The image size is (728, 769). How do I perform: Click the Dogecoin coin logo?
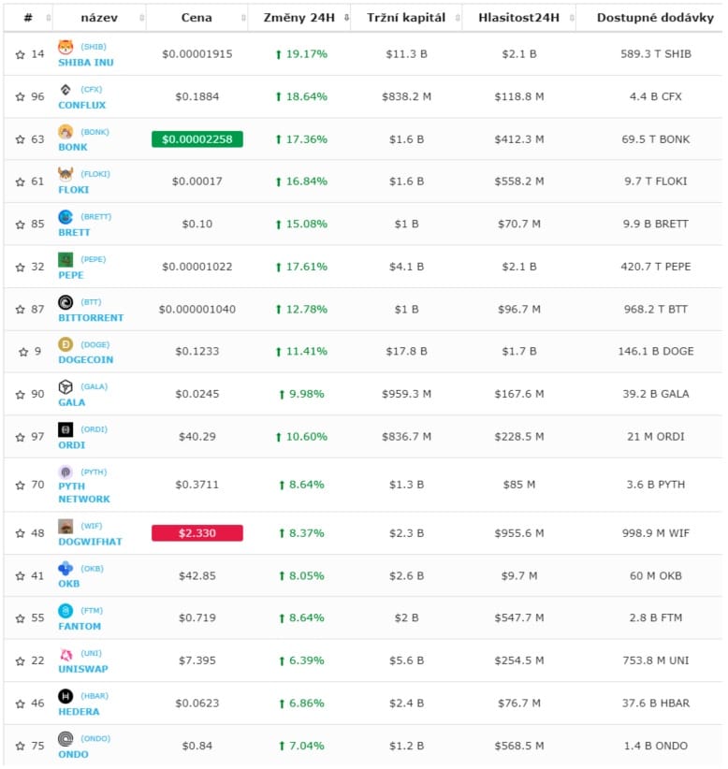66,344
